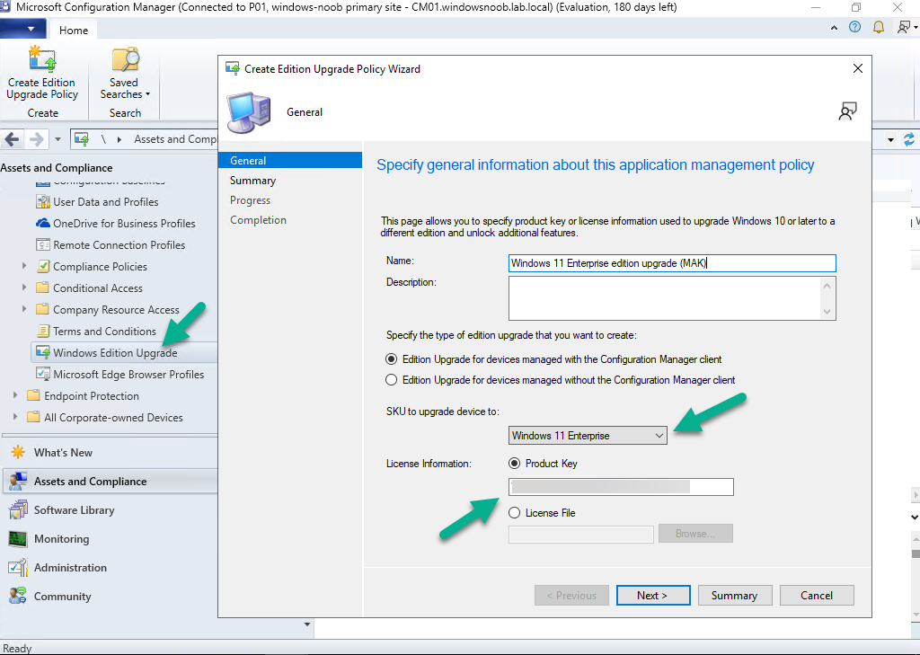Screen dimensions: 920x655
Task: Expand the Endpoint Protection tree node
Action: (15, 395)
